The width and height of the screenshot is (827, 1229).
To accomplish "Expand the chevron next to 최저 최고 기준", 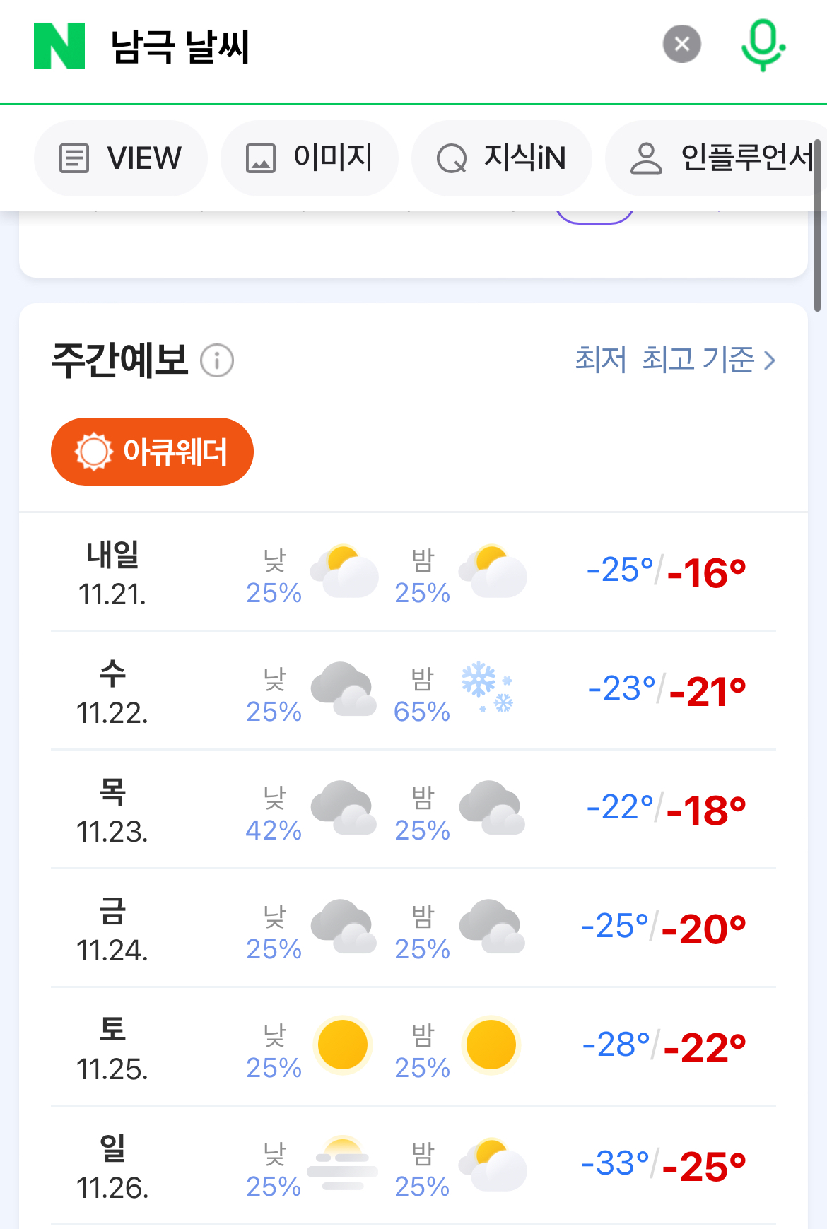I will click(x=770, y=360).
